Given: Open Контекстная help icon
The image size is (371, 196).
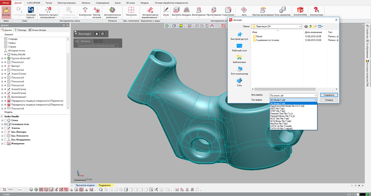Looking at the screenshot, I should [x=317, y=11].
